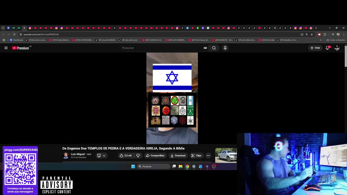
Task: Open the '(99+)Xandão vs Fra...' bookmark
Action: click(x=287, y=40)
